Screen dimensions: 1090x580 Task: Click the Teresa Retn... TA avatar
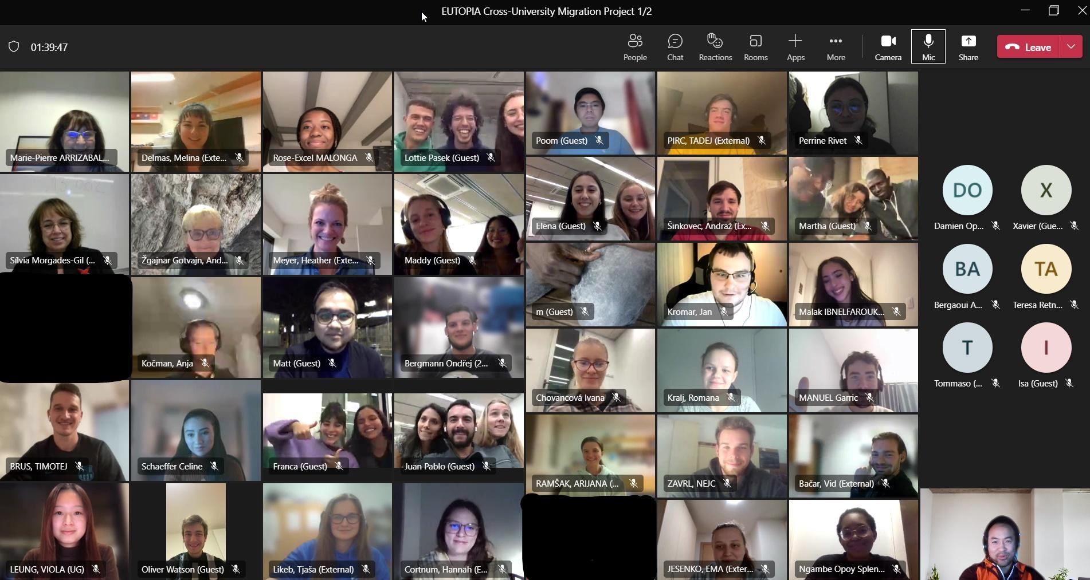[1046, 269]
